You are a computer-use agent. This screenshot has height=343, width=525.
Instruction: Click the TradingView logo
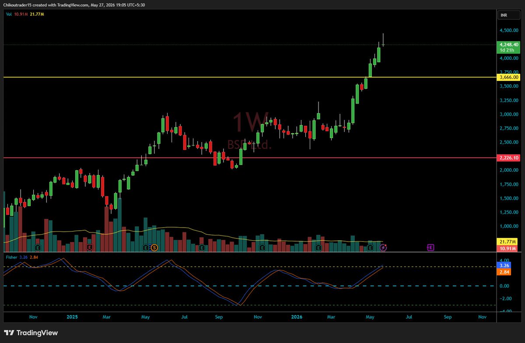(x=31, y=333)
